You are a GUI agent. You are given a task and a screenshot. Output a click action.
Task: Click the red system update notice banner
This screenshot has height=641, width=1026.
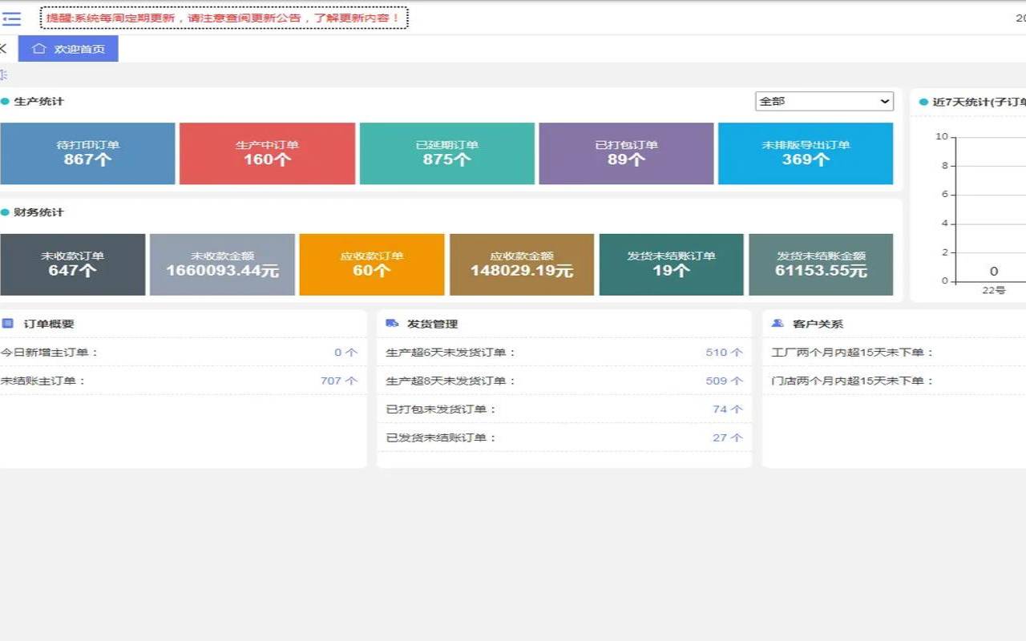point(224,17)
